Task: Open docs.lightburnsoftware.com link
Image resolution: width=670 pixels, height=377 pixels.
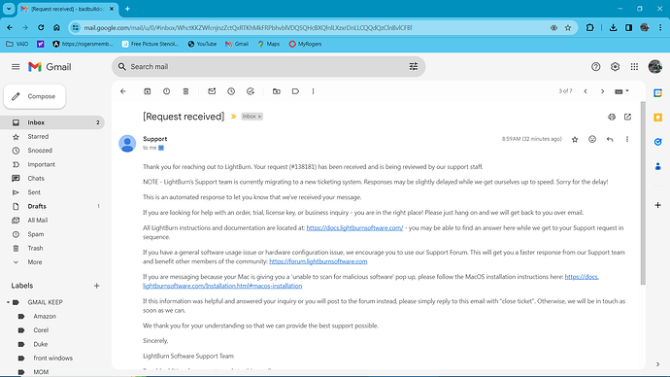Action: coord(354,227)
